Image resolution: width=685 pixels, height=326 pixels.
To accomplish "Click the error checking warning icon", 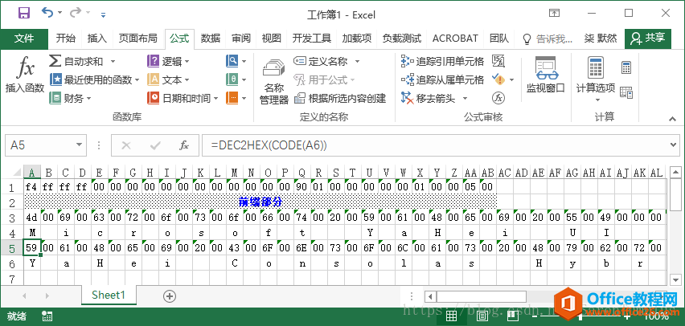I will (x=498, y=79).
